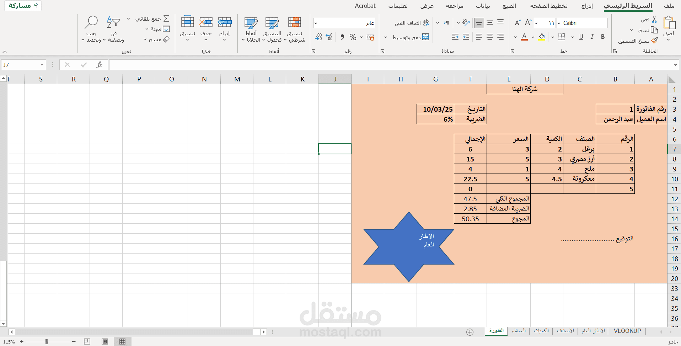
Task: Open the Insert (إدراج) ribbon tab
Action: [x=587, y=6]
